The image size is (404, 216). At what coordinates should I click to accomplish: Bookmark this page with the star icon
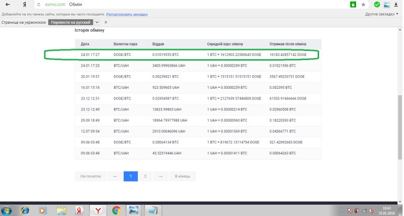(363, 5)
